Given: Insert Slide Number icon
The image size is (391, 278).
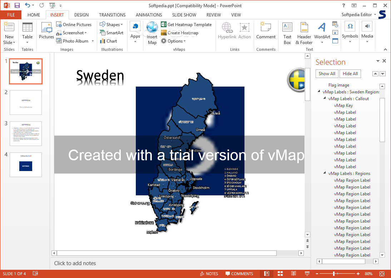Looking at the screenshot, I should (x=335, y=33).
